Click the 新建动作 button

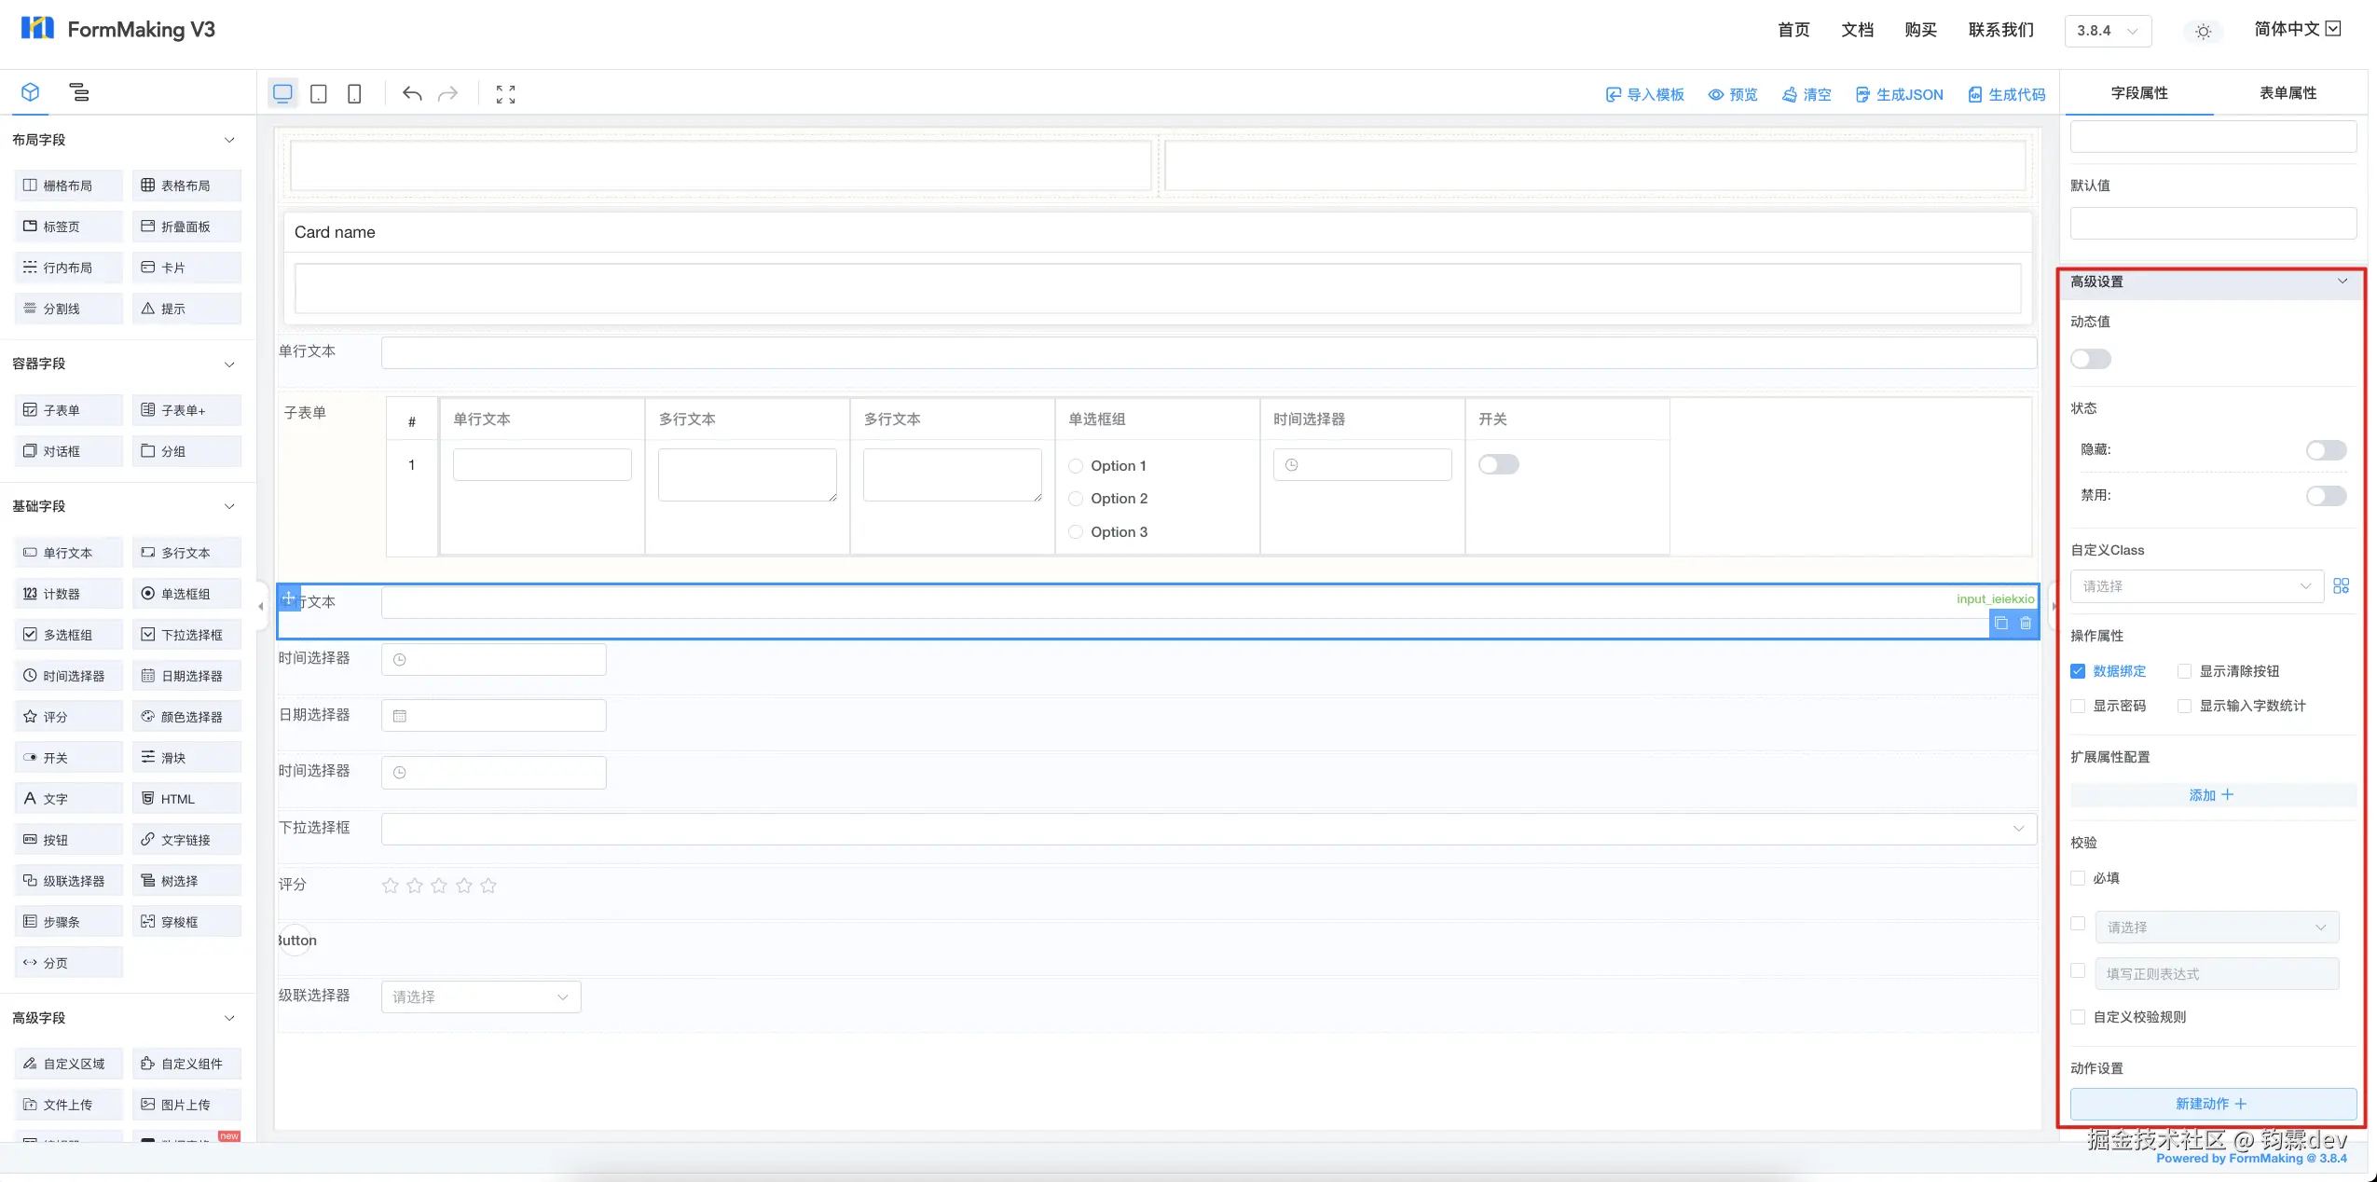[2212, 1104]
